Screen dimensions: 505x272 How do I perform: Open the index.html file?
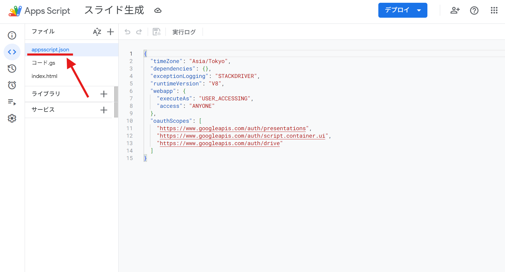pyautogui.click(x=44, y=76)
